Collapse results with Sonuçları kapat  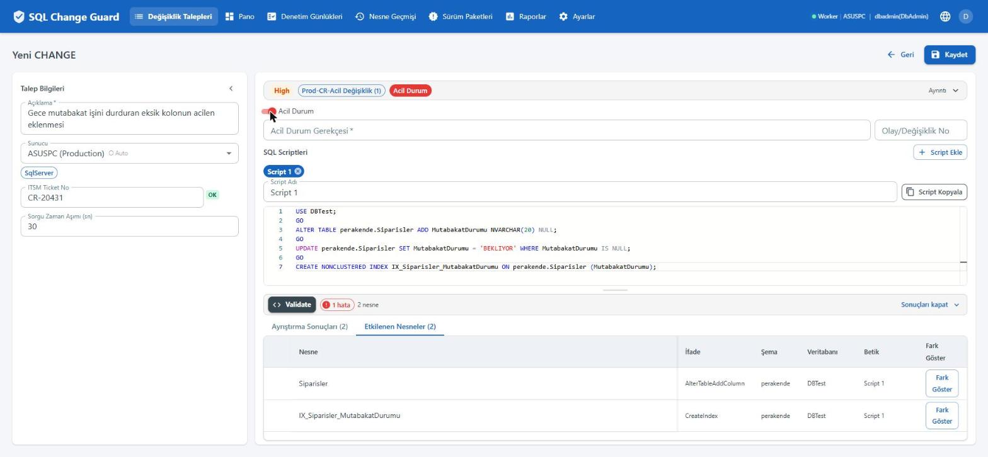click(x=930, y=305)
